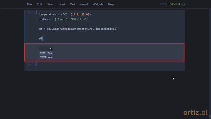Click the 13.0 table cell
Screen dimensions: 211x119
click(50, 53)
